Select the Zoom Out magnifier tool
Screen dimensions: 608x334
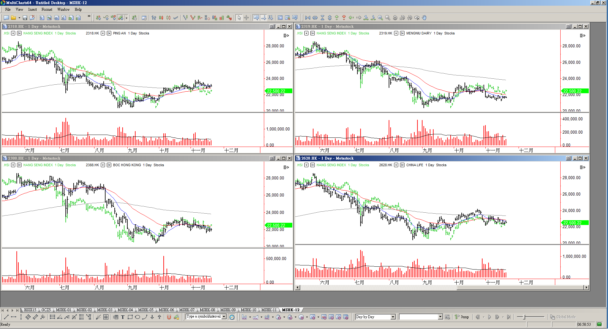[x=388, y=18]
